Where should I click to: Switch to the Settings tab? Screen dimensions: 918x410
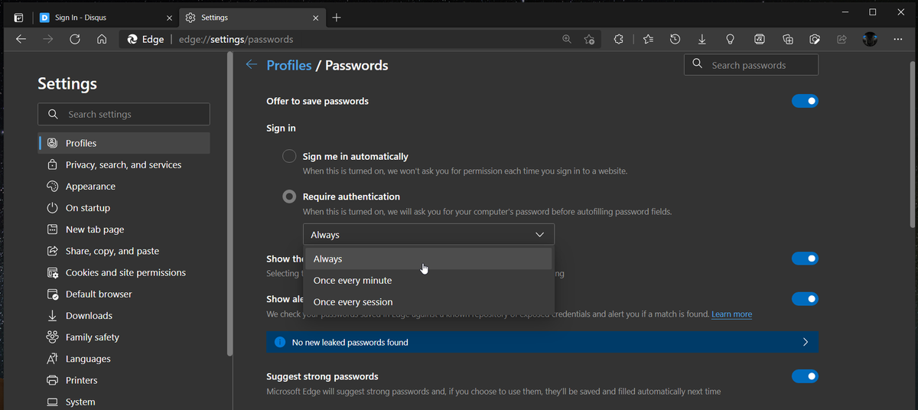(252, 17)
